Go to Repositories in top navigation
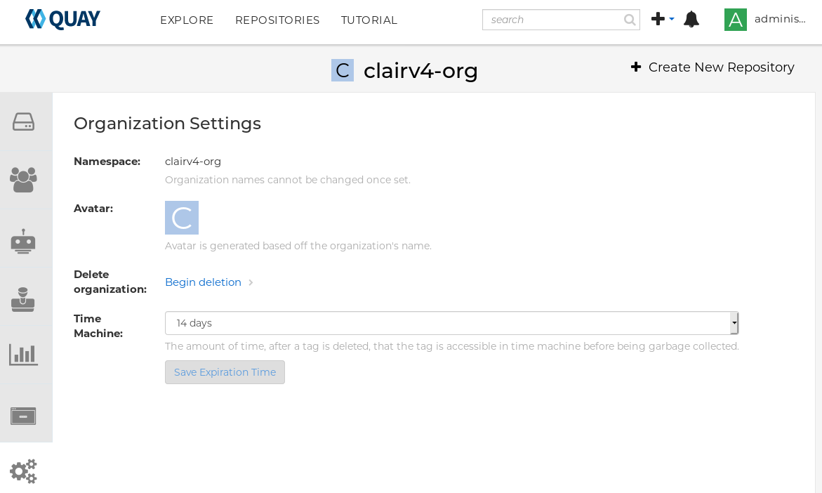 277,20
